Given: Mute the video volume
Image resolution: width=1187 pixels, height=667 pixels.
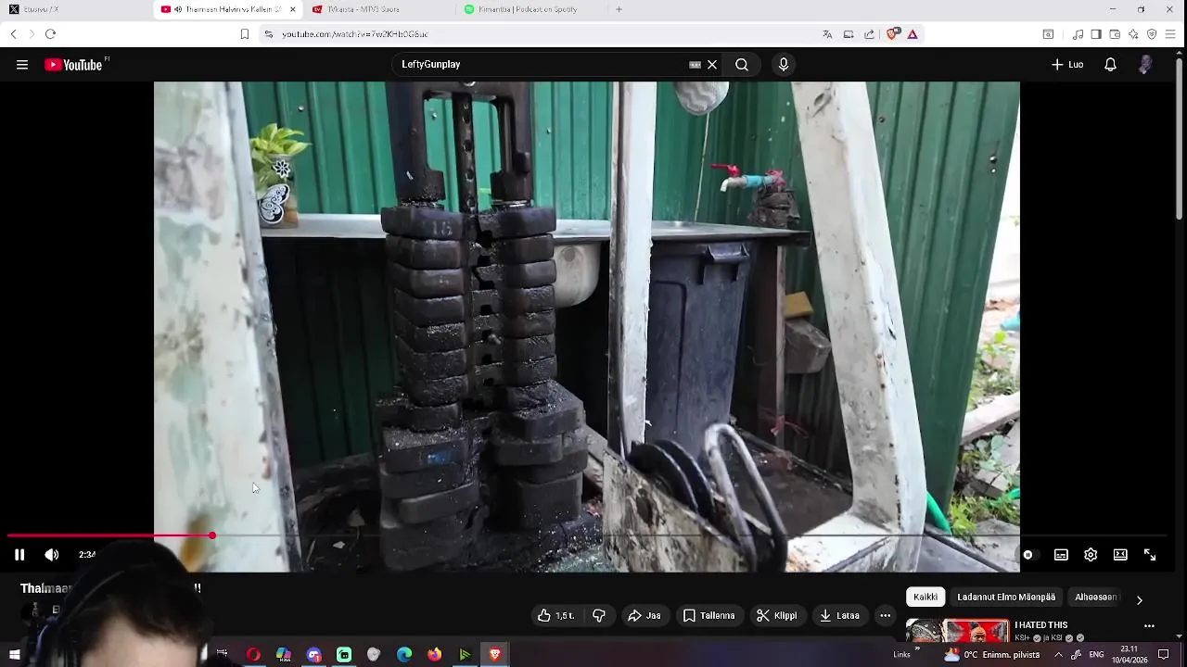Looking at the screenshot, I should click(52, 555).
